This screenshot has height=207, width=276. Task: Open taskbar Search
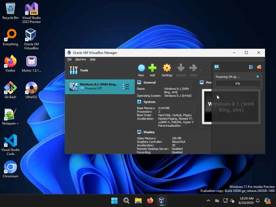pos(126,201)
